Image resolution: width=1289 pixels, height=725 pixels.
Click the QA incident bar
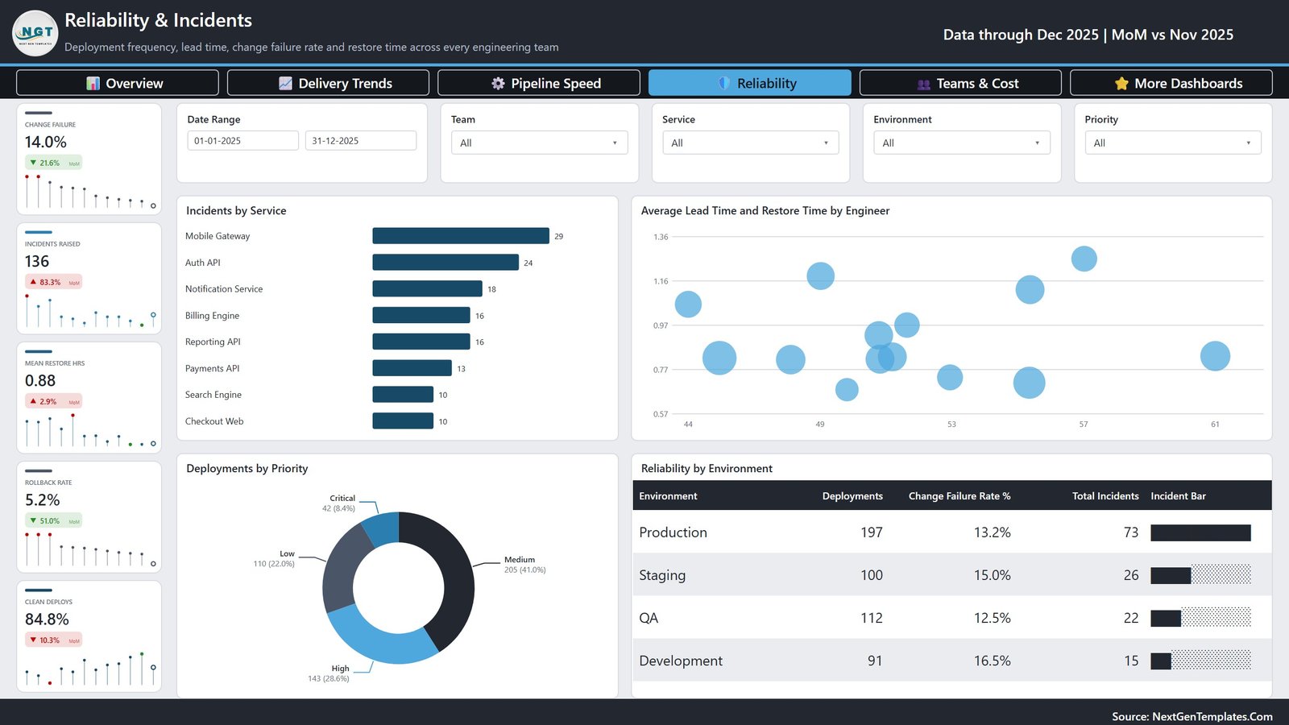[x=1166, y=618]
